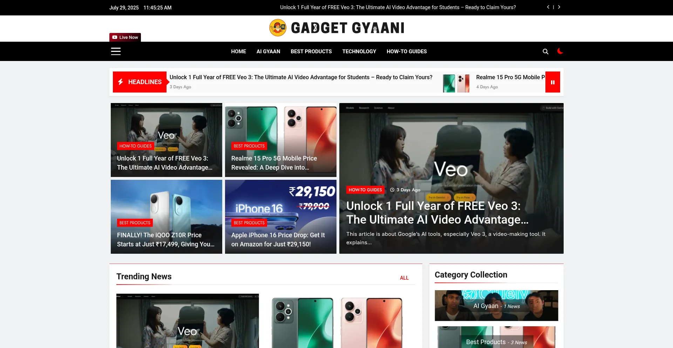Screen dimensions: 673x348
Task: Click the Category Collection heading
Action: (x=471, y=275)
